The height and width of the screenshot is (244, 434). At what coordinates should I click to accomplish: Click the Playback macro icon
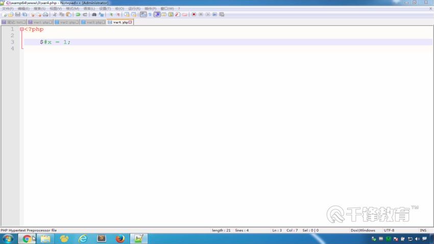[208, 14]
